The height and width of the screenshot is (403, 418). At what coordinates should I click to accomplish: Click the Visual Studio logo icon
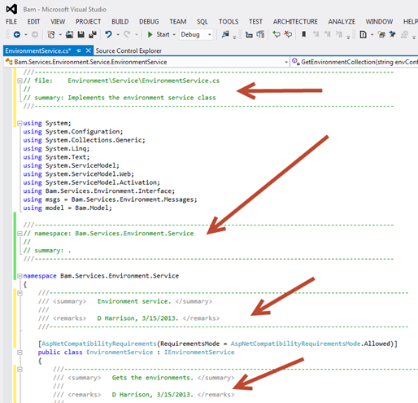11,9
